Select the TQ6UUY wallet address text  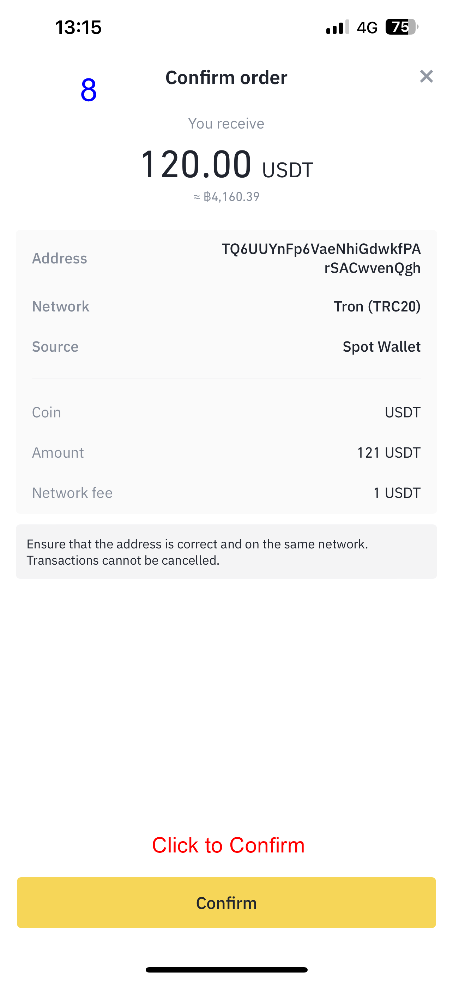coord(321,258)
